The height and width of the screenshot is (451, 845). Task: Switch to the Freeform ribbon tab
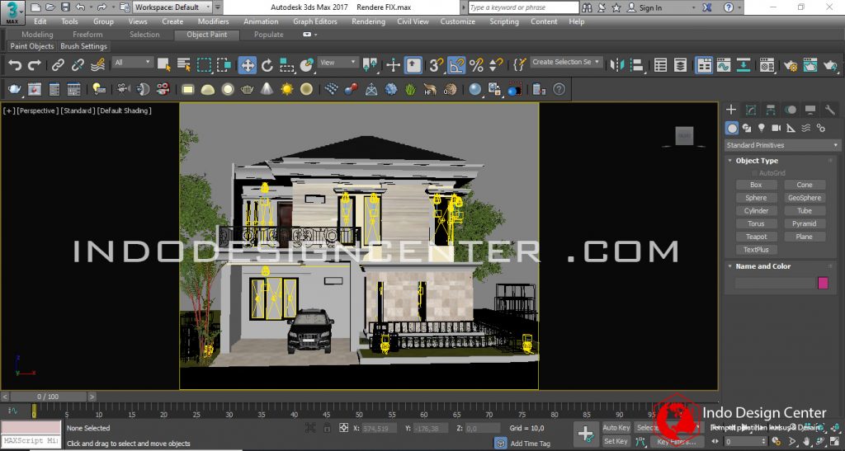tap(87, 35)
